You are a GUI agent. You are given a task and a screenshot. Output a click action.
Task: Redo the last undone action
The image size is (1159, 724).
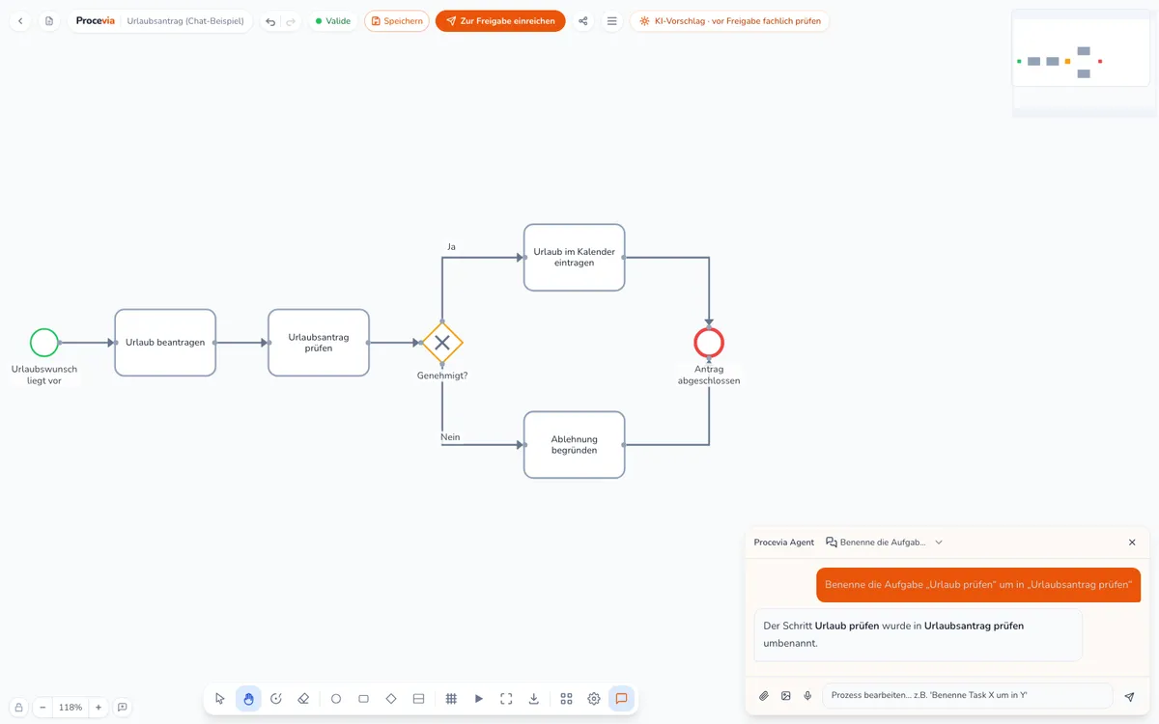(291, 21)
